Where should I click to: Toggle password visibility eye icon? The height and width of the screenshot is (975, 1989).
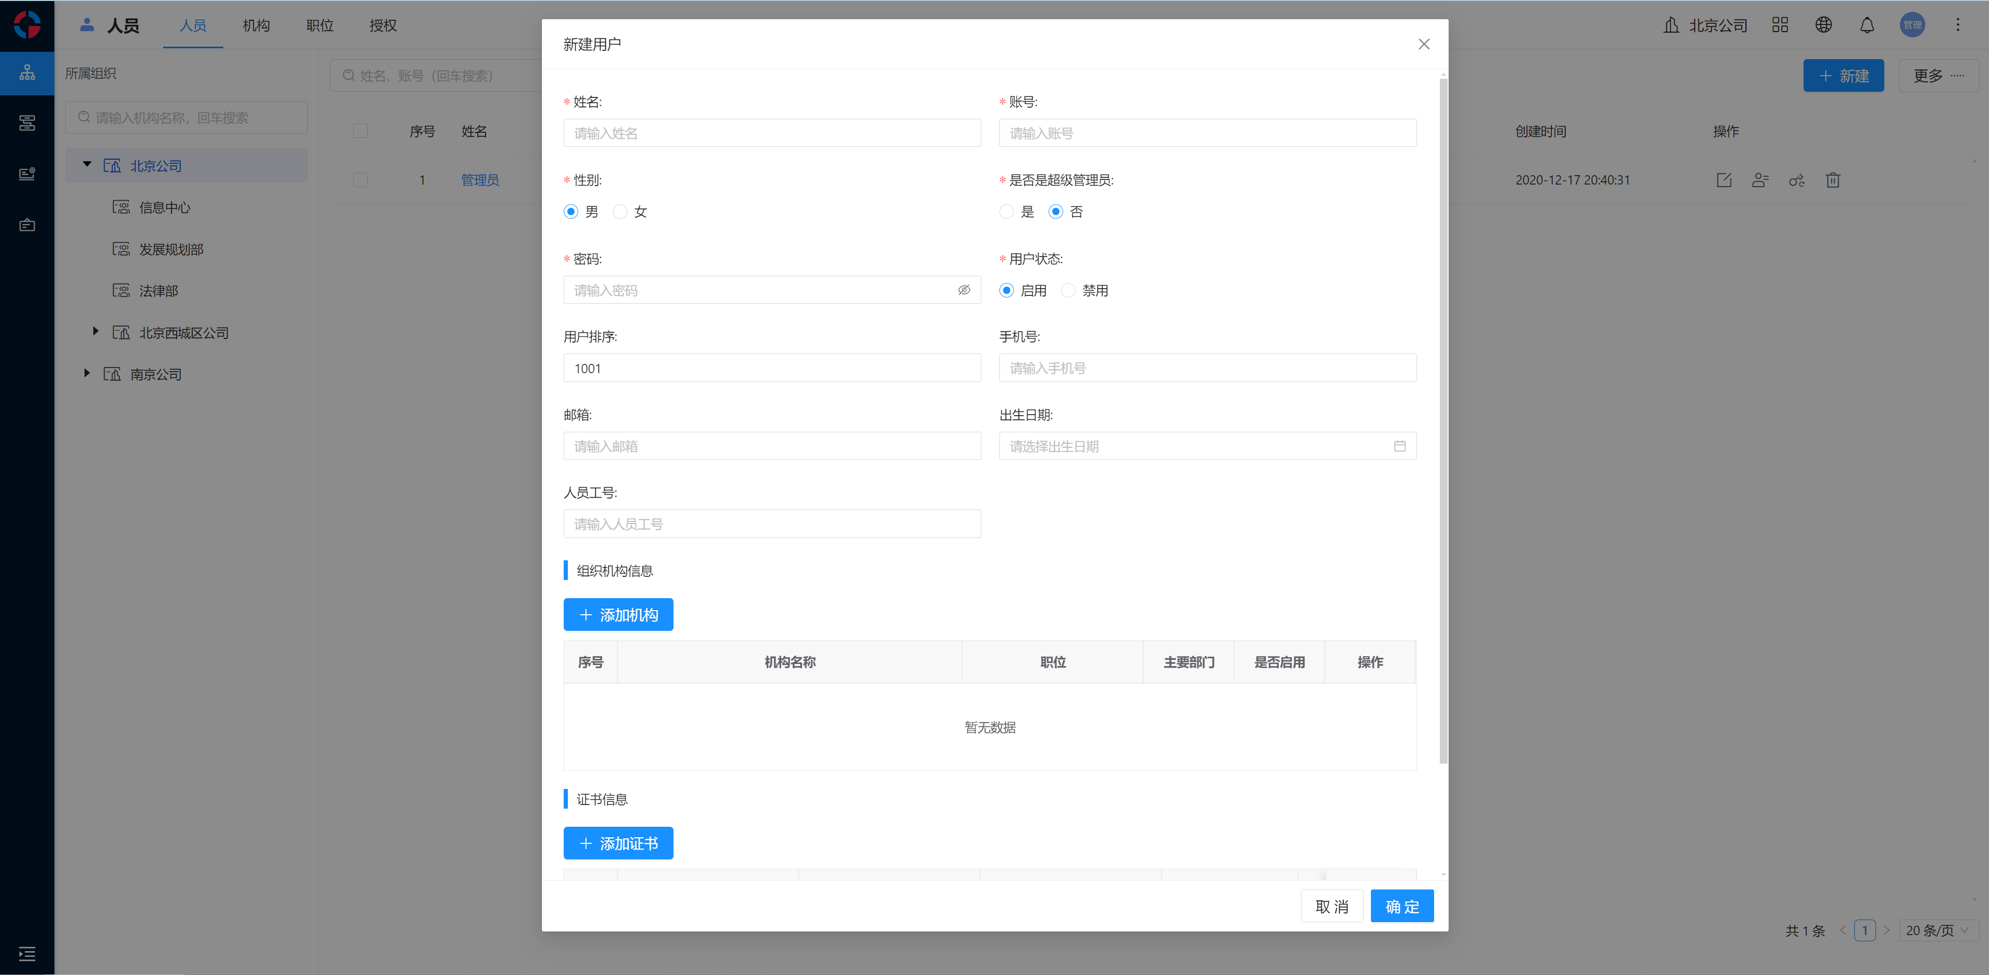[964, 290]
